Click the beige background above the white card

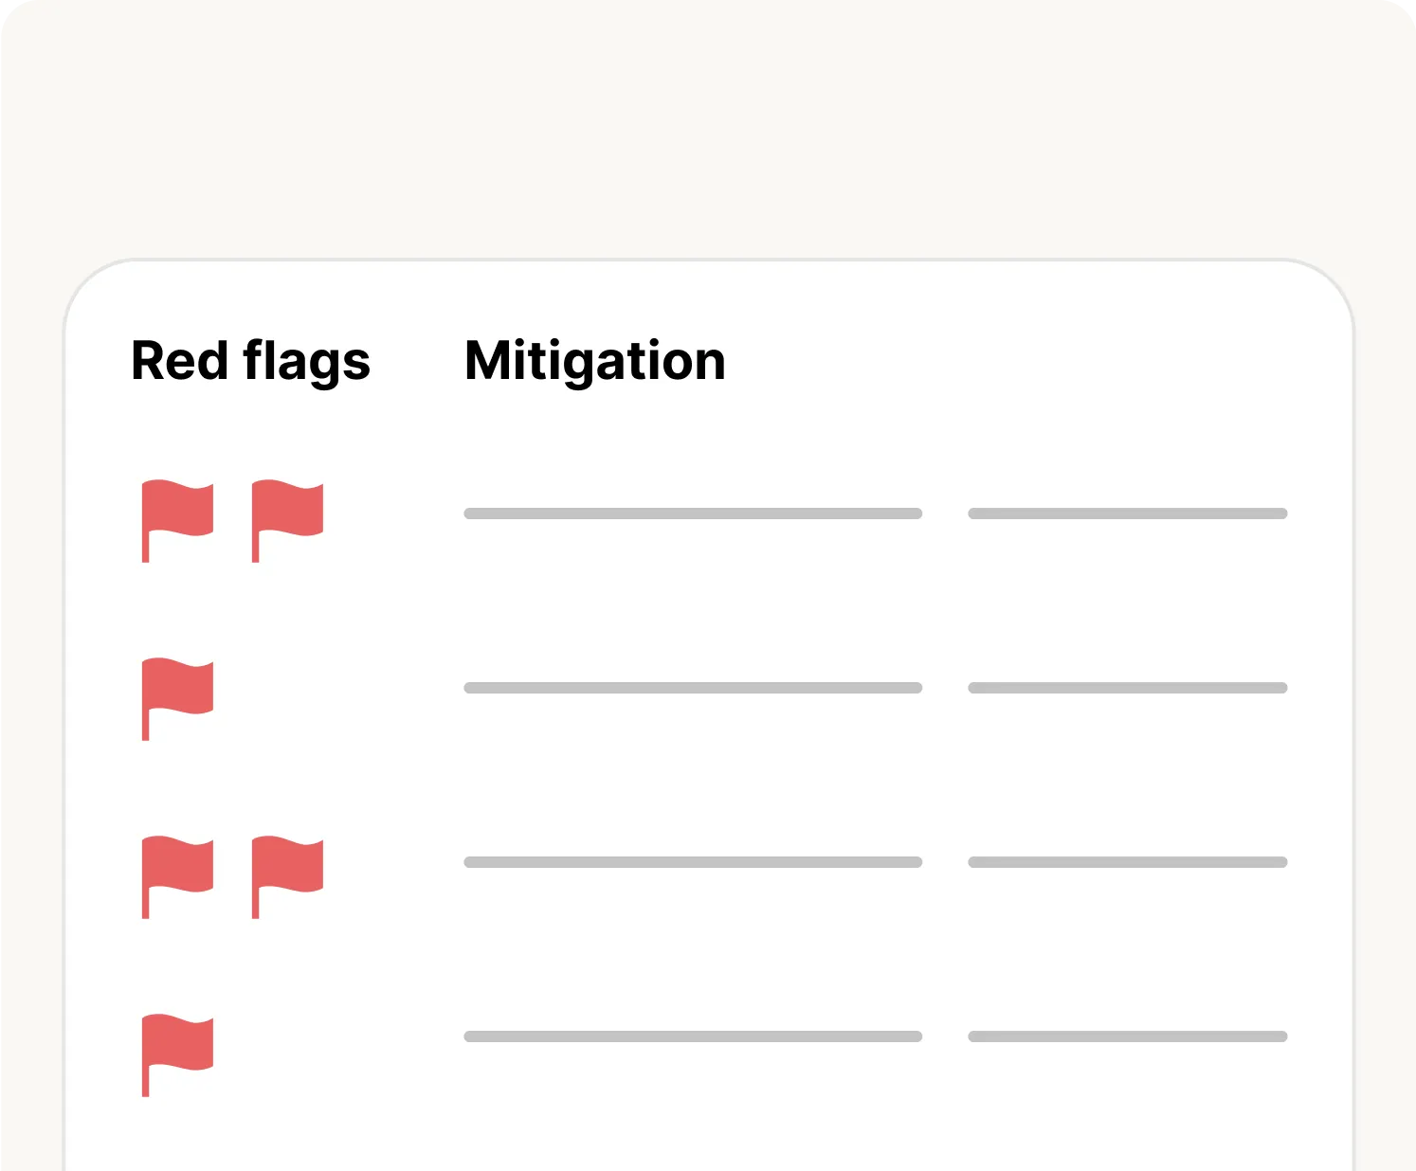tap(708, 133)
